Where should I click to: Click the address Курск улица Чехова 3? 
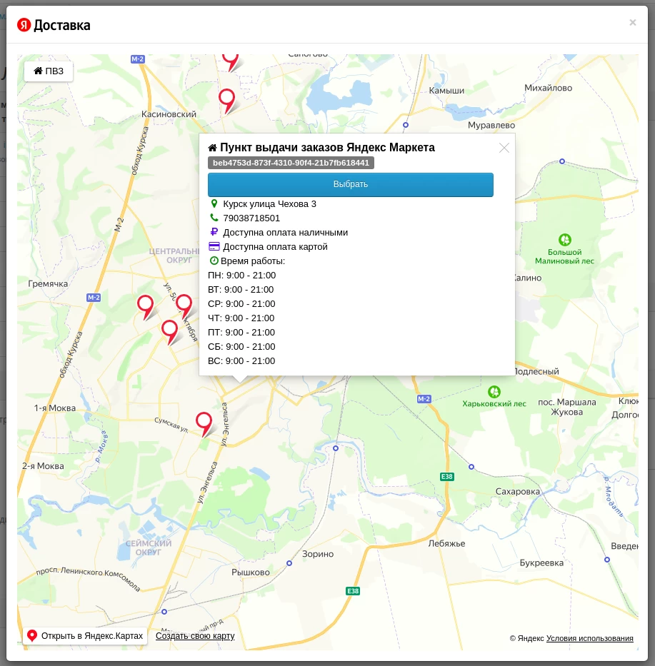[x=269, y=204]
